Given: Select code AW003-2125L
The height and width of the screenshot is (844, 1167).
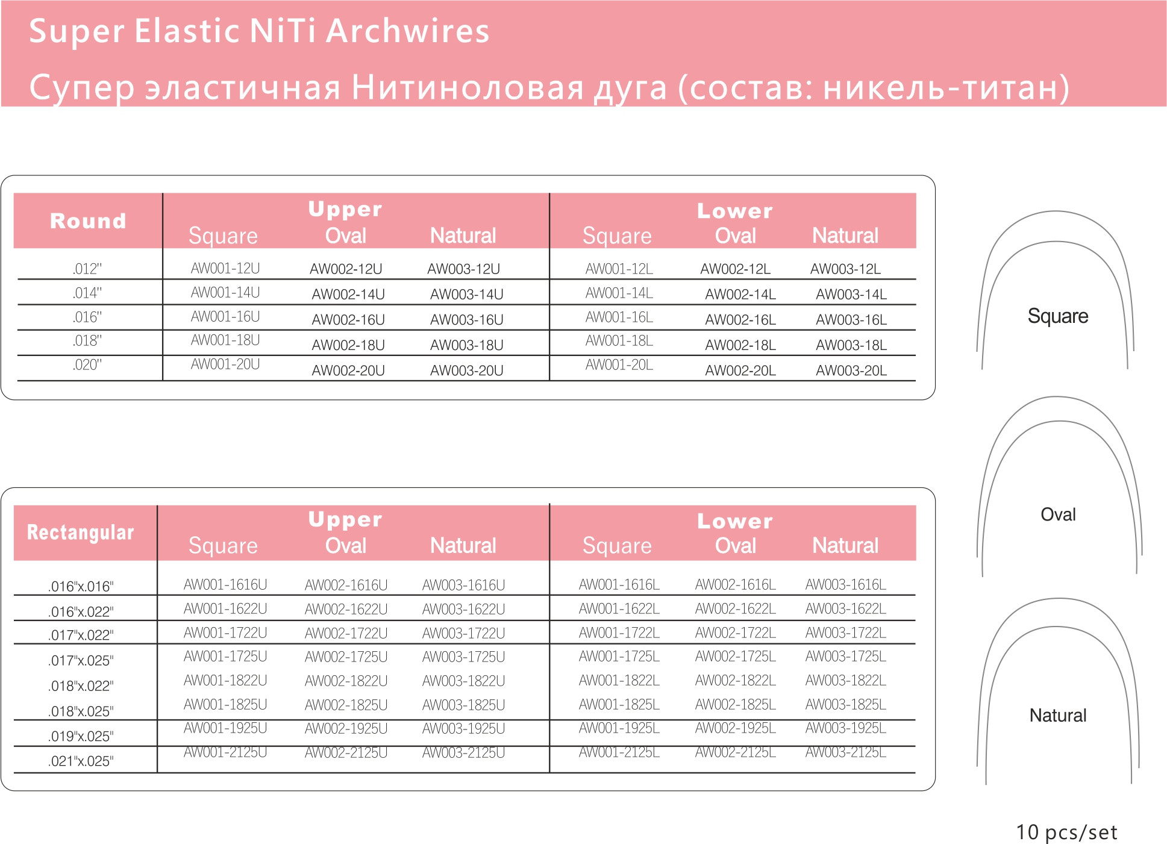Looking at the screenshot, I should click(x=846, y=752).
